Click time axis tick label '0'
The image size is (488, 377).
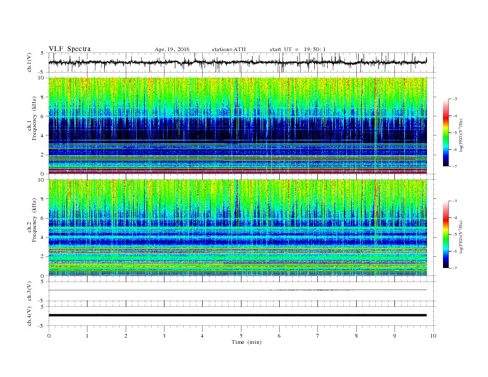[x=49, y=336]
